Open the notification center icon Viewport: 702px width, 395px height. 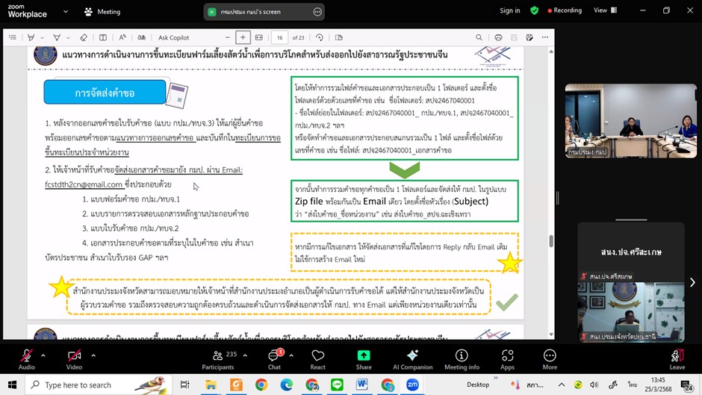(x=688, y=385)
